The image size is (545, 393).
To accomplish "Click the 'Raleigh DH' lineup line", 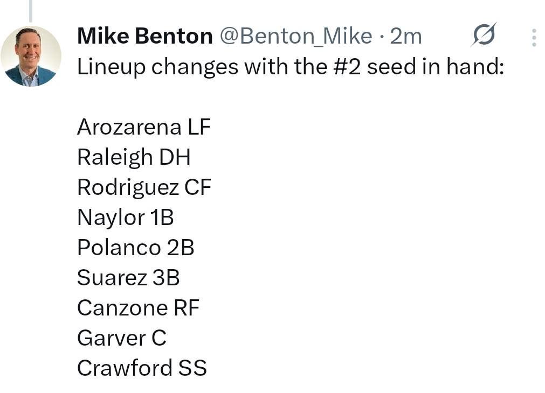I will click(x=134, y=157).
